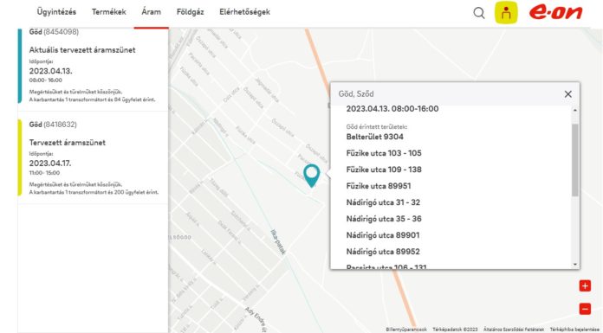This screenshot has height=333, width=603.
Task: Open the Billentyűparancsok map link
Action: click(x=406, y=330)
